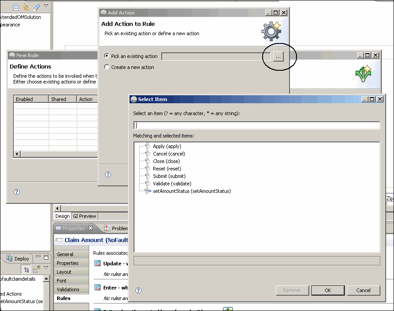Open the General properties section
Viewport: 394px width, 311px height.
(71, 254)
